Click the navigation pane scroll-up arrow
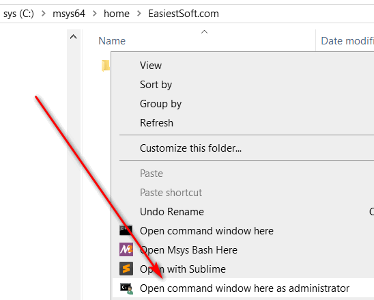 74,37
